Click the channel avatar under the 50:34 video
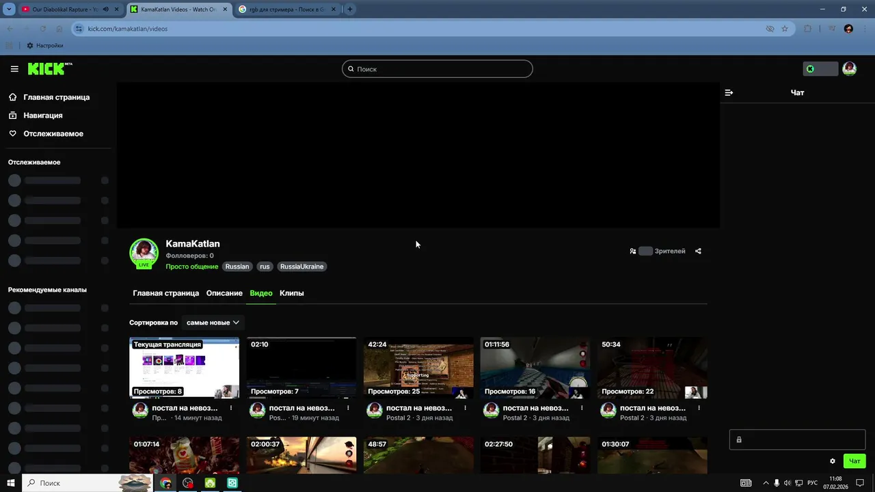This screenshot has height=492, width=875. 608,410
